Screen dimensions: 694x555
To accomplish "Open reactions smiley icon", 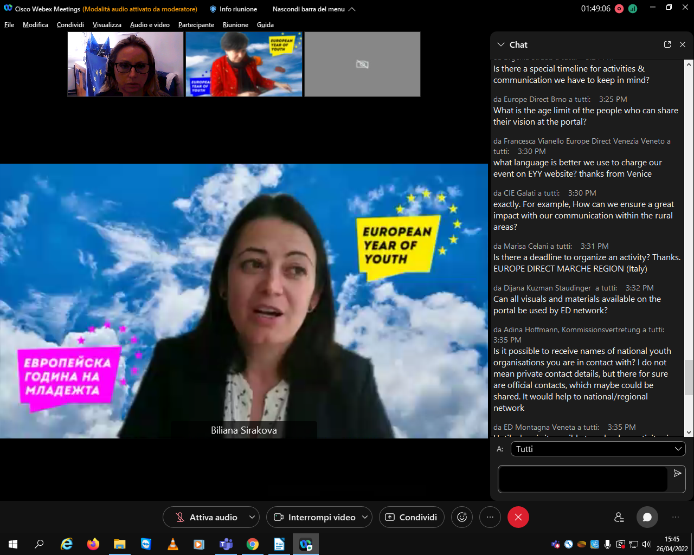I will tap(462, 517).
